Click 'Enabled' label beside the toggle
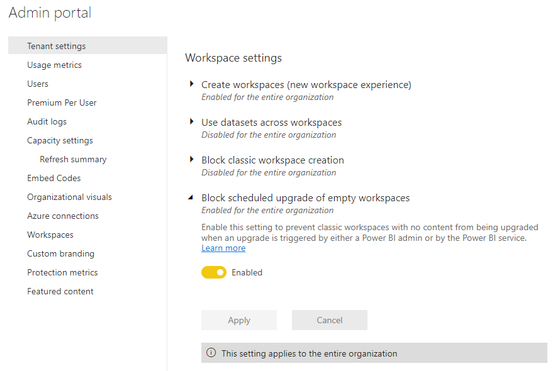This screenshot has height=371, width=560. tap(247, 272)
